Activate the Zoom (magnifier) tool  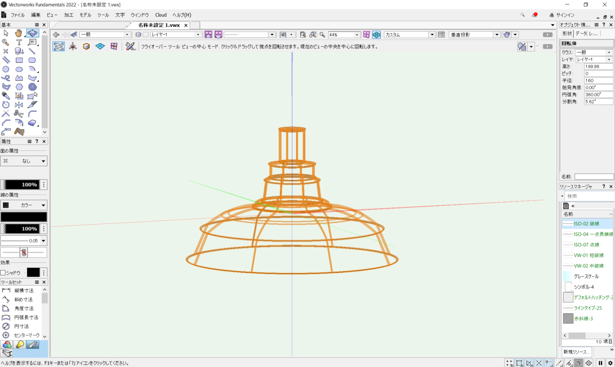click(6, 42)
